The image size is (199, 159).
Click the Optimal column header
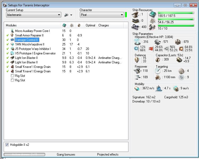click(90, 25)
